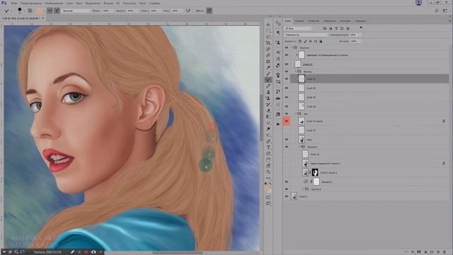453x255 pixels.
Task: Click the delete layer trash icon
Action: tap(445, 252)
